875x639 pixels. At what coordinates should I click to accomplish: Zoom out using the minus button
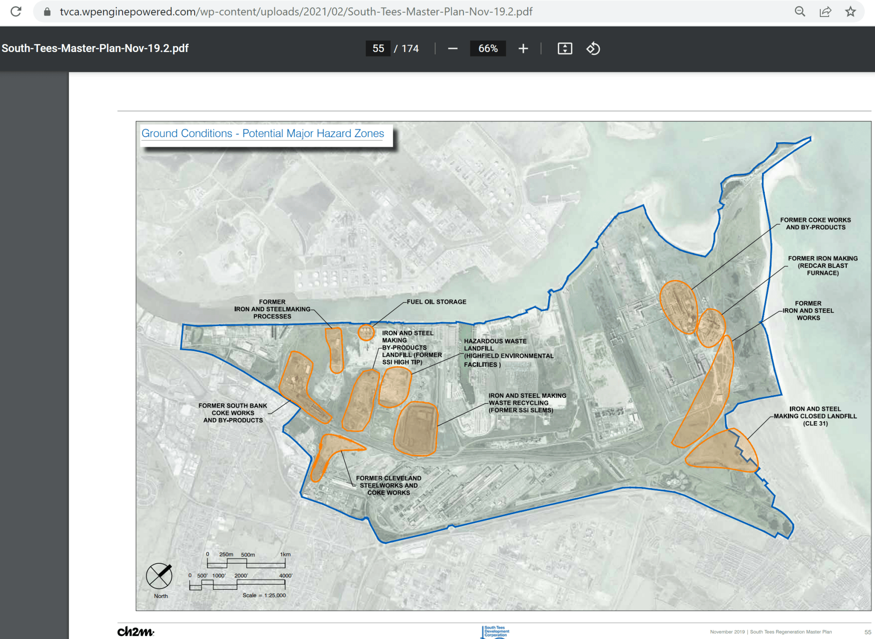[x=453, y=48]
